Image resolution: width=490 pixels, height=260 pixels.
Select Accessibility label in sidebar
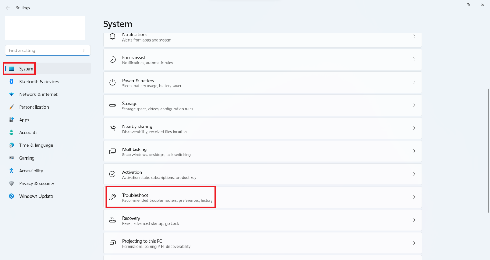tap(31, 171)
